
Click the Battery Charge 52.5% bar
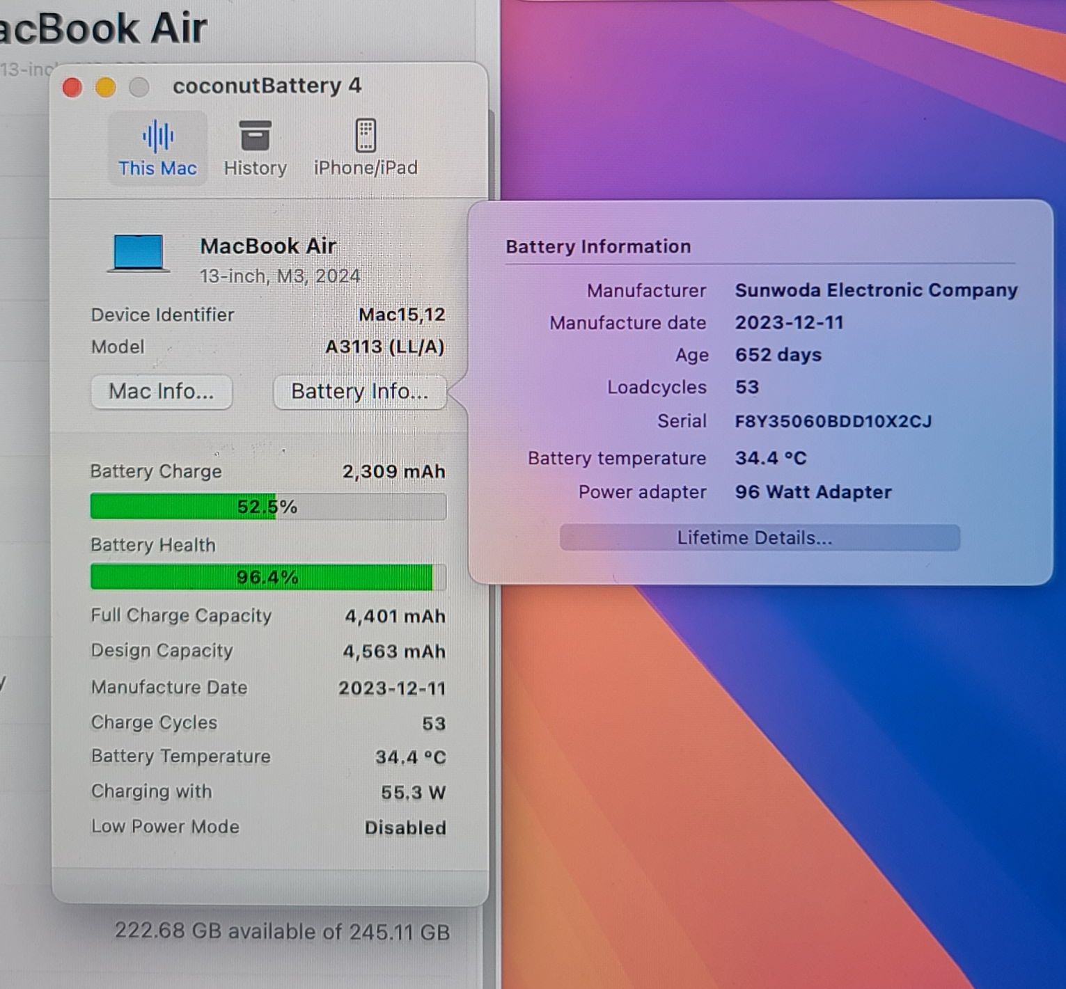pos(268,507)
